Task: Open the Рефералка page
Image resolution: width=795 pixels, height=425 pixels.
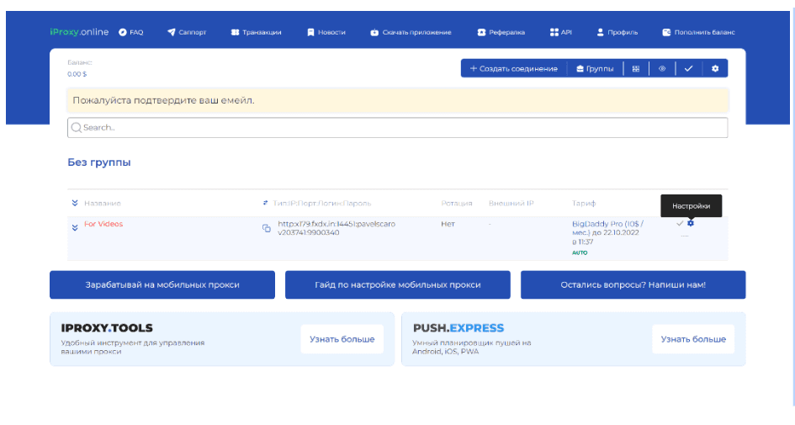Action: [501, 32]
